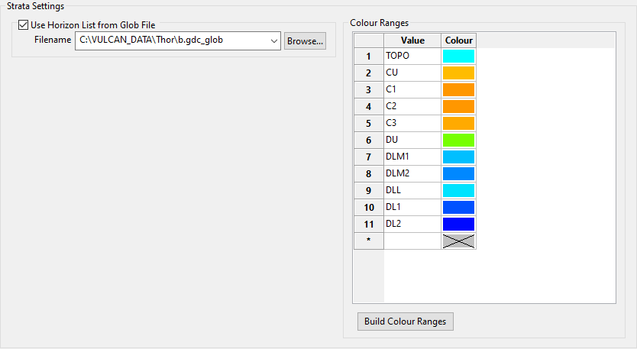Screen dimensions: 637x349
Task: Click the Filename path text field
Action: (172, 40)
